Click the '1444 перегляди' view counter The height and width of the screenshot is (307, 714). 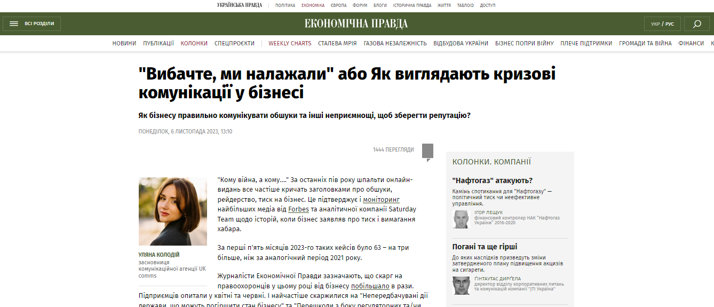tap(393, 150)
